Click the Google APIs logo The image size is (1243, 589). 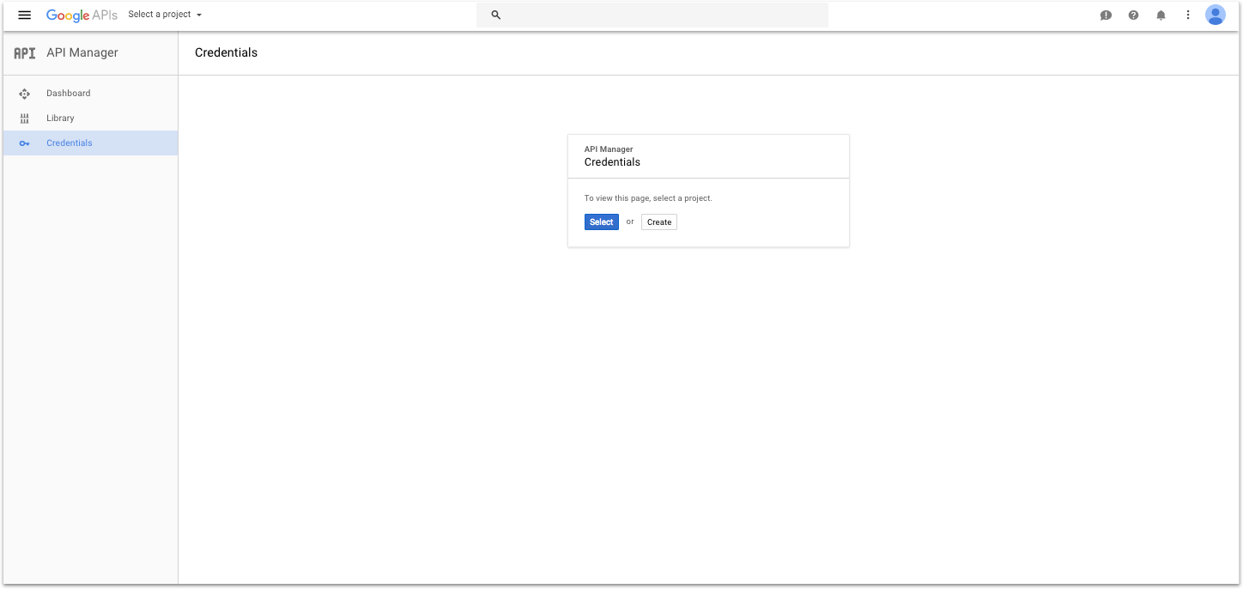click(82, 15)
